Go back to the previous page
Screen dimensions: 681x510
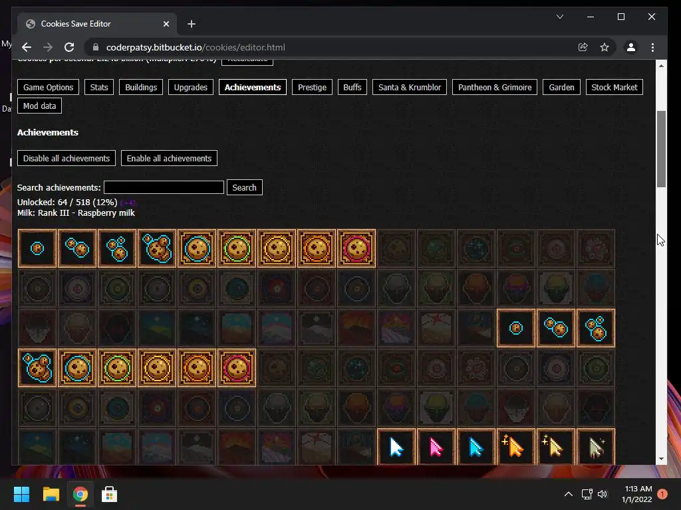[x=27, y=47]
